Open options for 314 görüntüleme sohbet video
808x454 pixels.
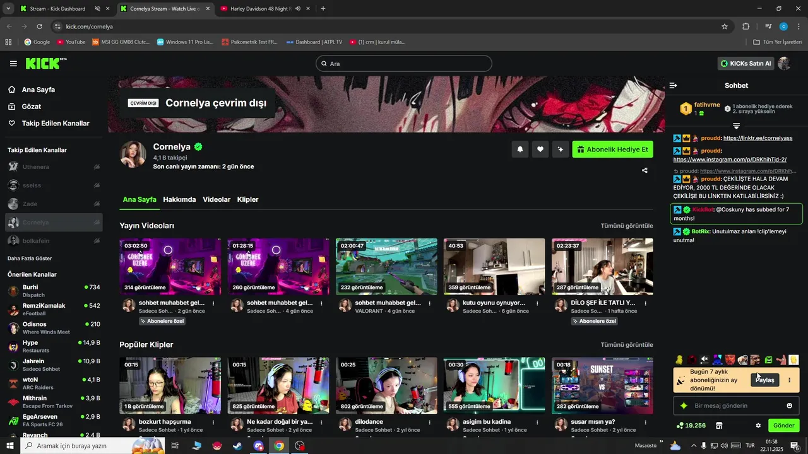213,303
